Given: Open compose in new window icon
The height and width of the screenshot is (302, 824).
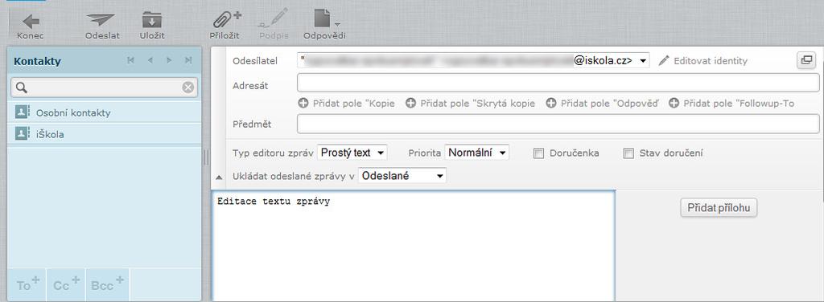Looking at the screenshot, I should tap(805, 60).
